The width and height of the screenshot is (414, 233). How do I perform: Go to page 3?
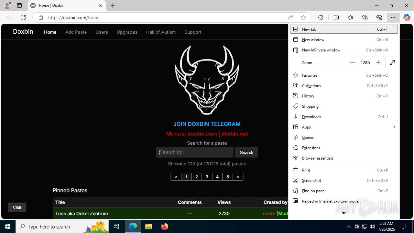point(207,177)
